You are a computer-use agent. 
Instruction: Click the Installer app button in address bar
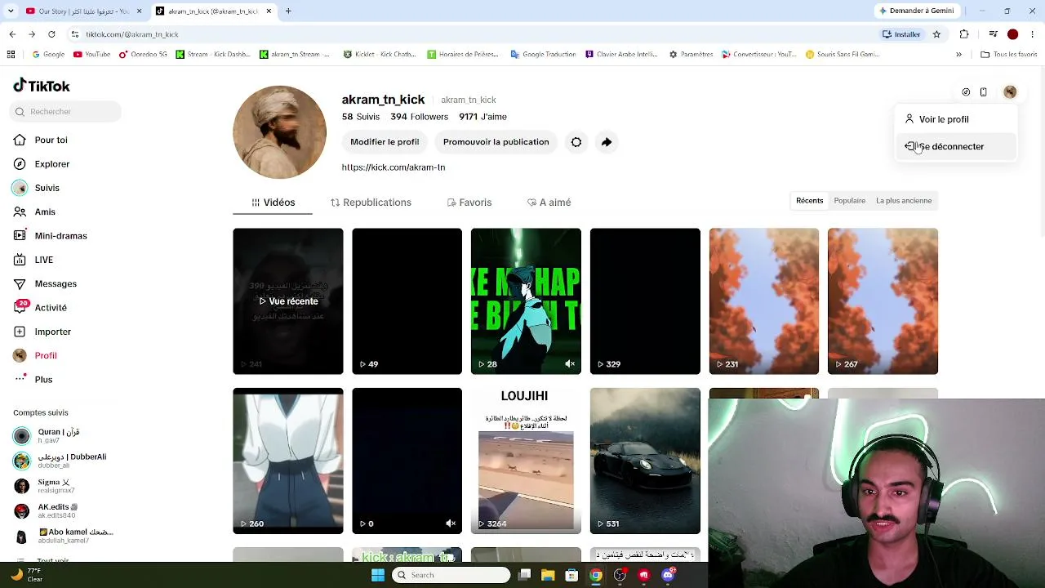click(x=901, y=34)
